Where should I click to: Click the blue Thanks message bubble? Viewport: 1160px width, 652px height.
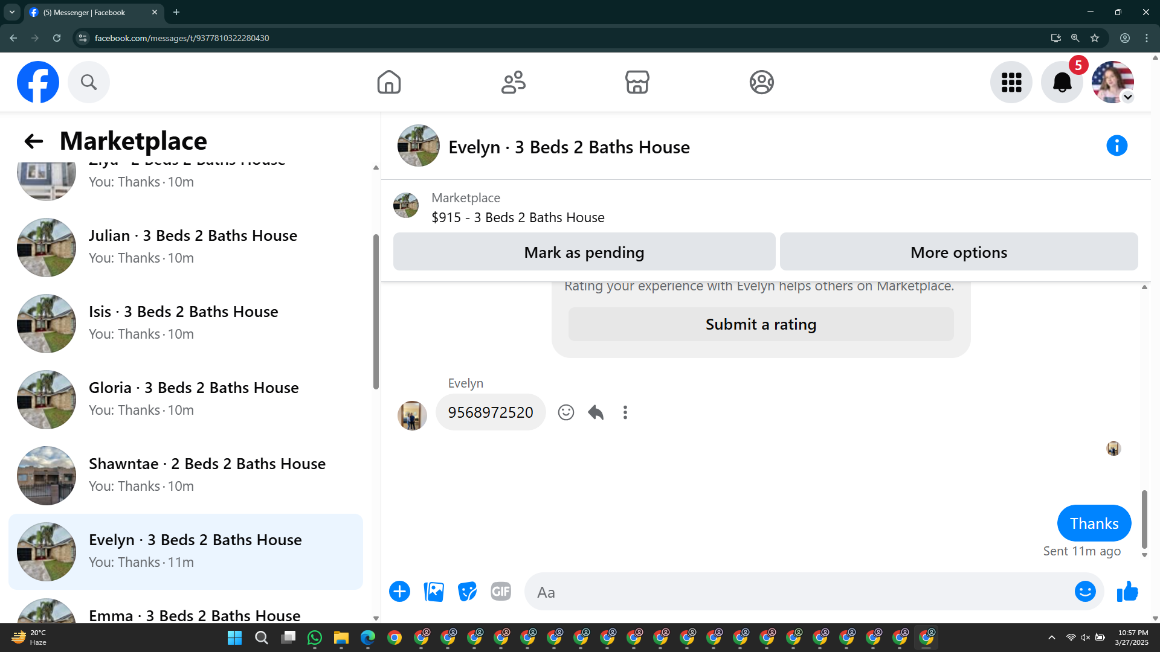click(1094, 523)
